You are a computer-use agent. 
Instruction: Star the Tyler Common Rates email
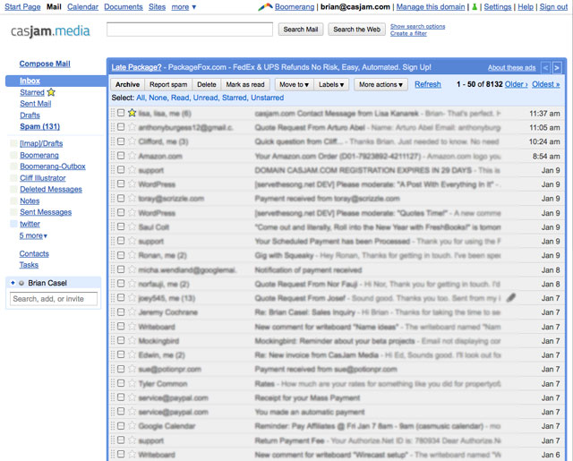[132, 383]
